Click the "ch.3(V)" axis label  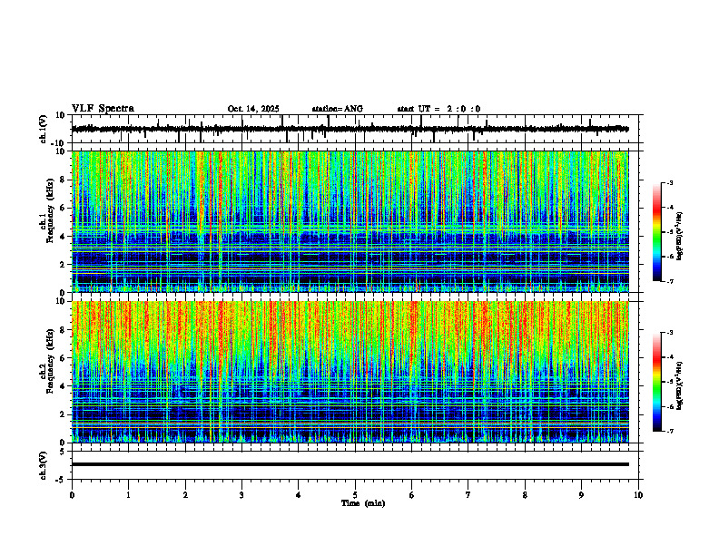click(44, 465)
